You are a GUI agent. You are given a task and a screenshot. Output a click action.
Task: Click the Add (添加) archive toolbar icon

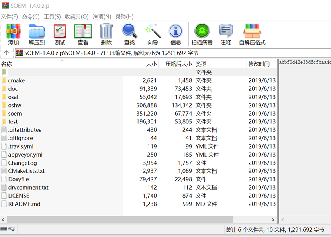13,31
